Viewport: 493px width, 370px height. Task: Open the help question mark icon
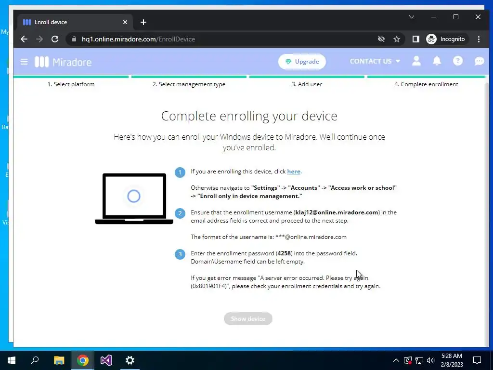[x=458, y=61]
